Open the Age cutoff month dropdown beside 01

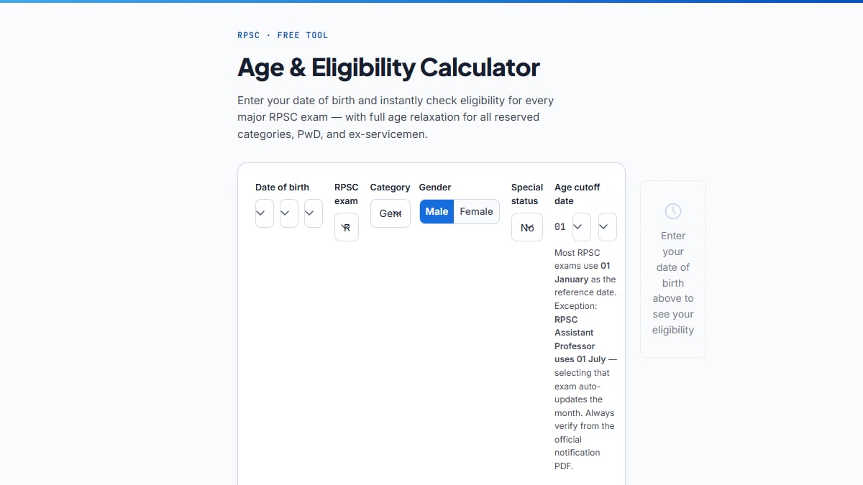pos(582,227)
